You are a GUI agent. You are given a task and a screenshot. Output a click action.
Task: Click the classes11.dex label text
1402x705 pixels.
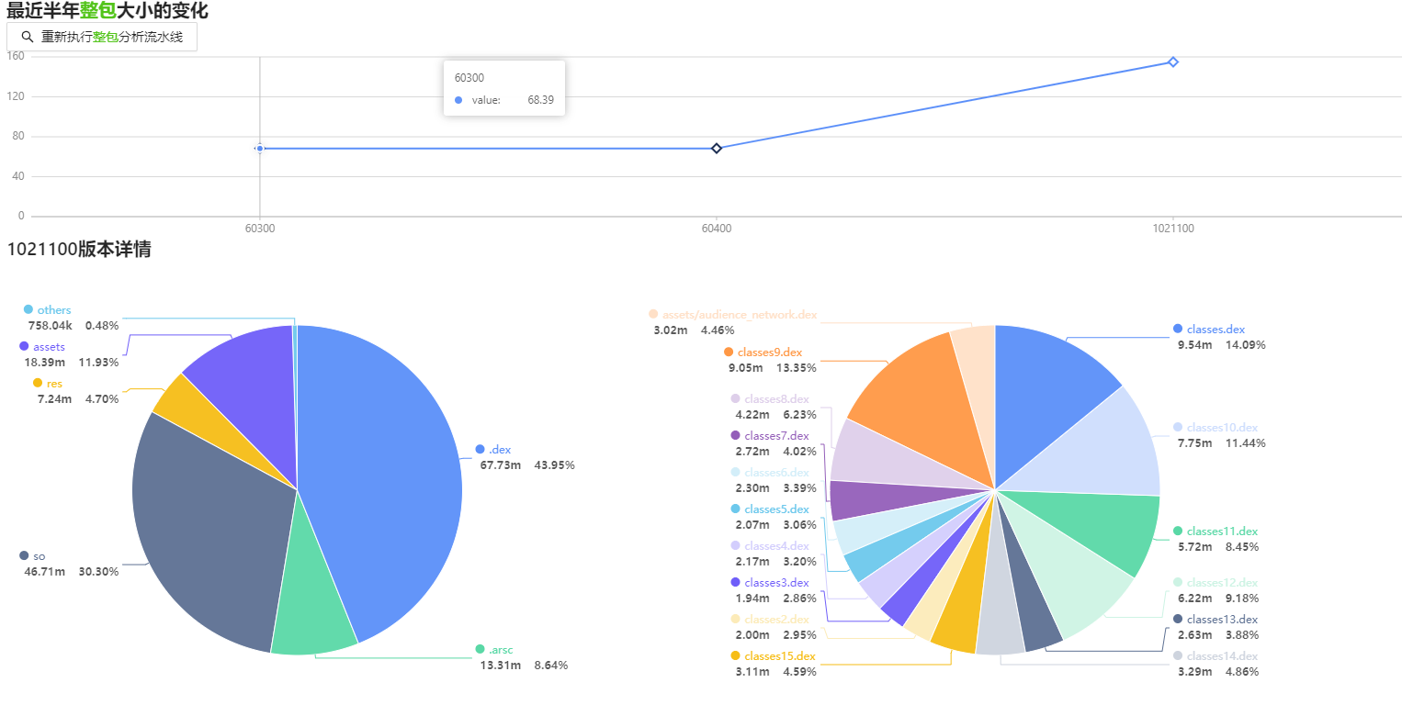(x=1222, y=531)
